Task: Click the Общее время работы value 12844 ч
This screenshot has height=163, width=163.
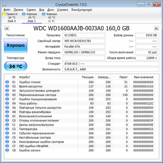Action: [147, 58]
